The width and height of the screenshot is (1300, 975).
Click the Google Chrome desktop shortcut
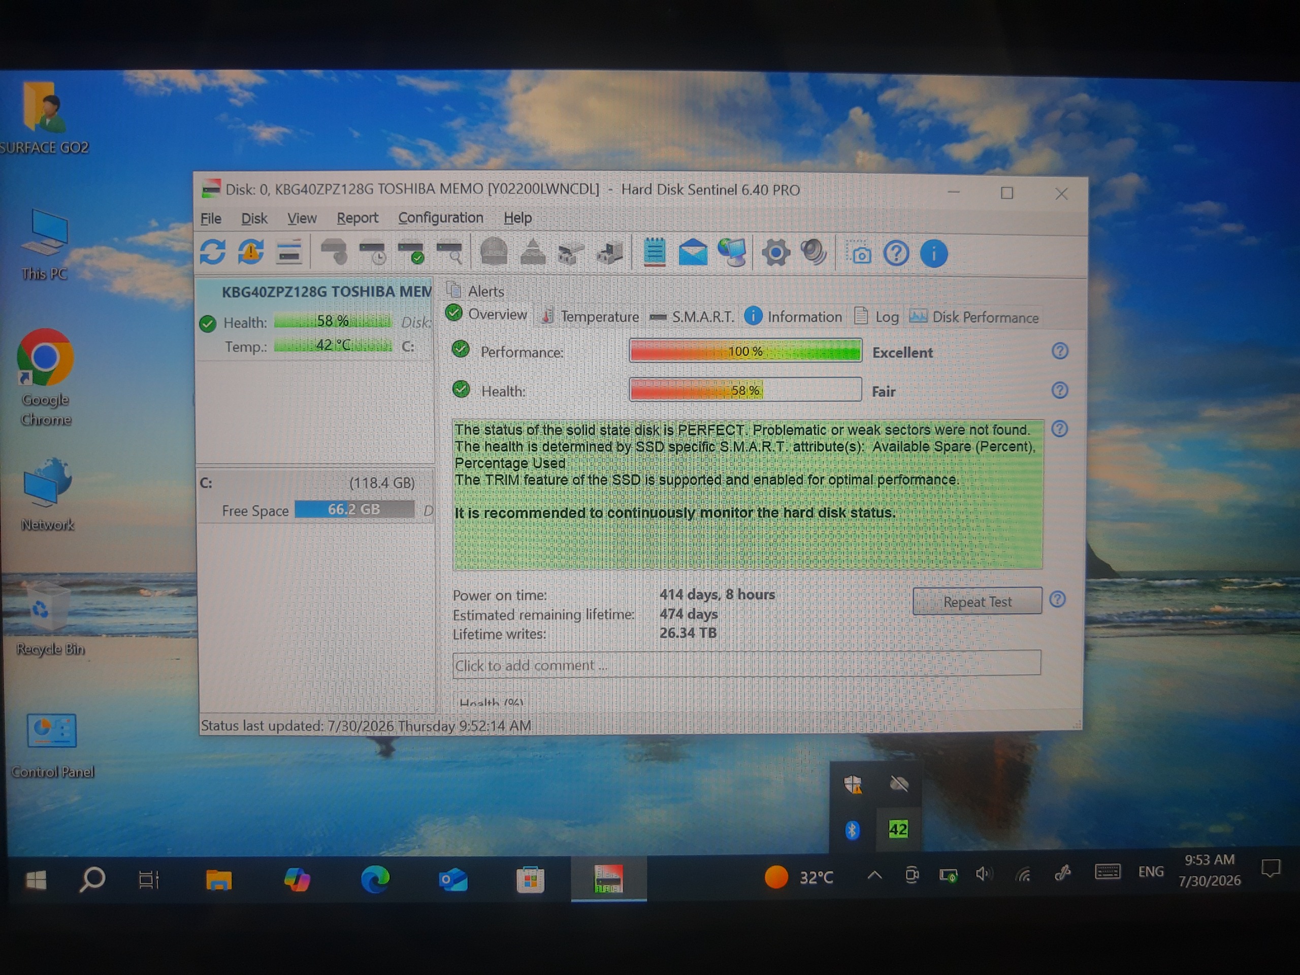pyautogui.click(x=45, y=377)
